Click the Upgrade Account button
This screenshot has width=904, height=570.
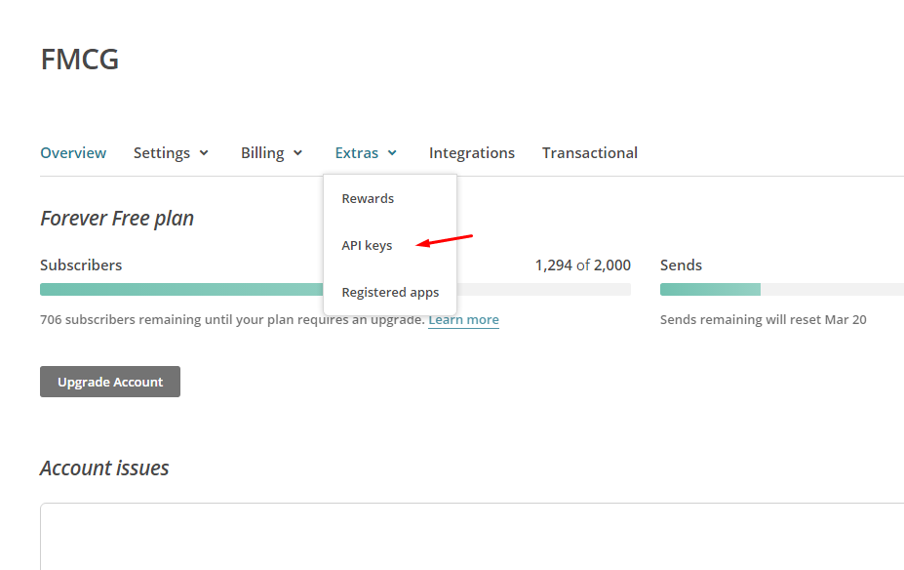pos(110,382)
